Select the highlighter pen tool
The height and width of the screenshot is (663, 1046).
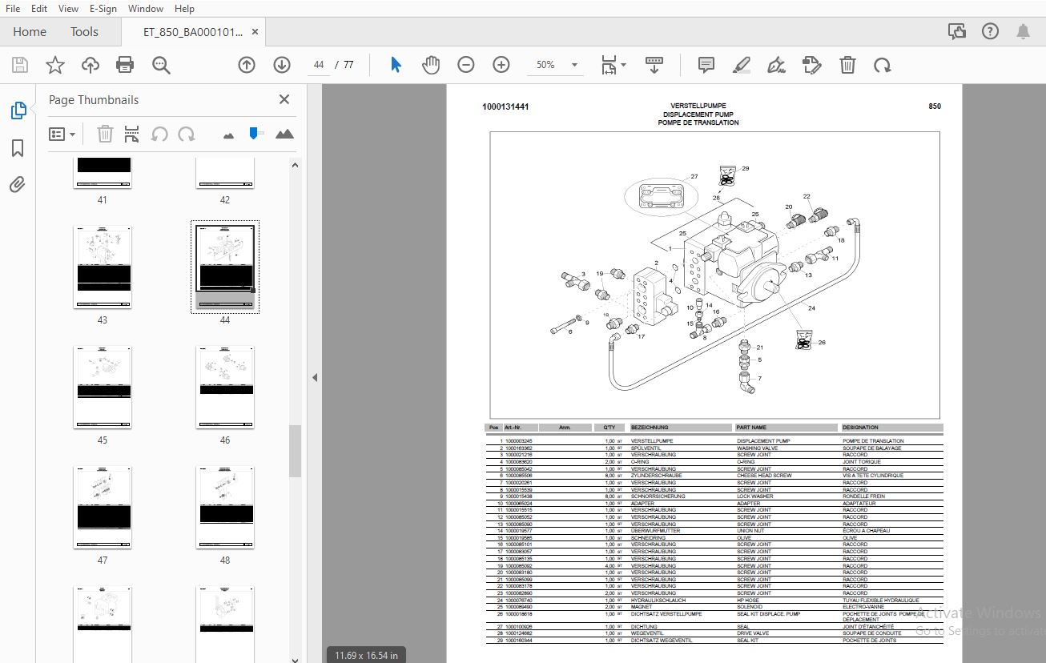741,65
